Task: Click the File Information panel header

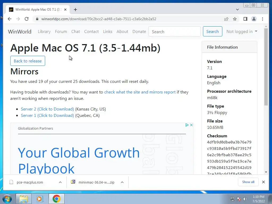Action: (x=229, y=47)
